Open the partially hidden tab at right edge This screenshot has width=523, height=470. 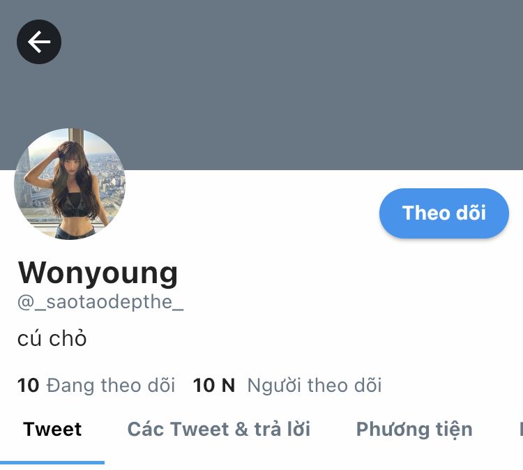tap(521, 430)
